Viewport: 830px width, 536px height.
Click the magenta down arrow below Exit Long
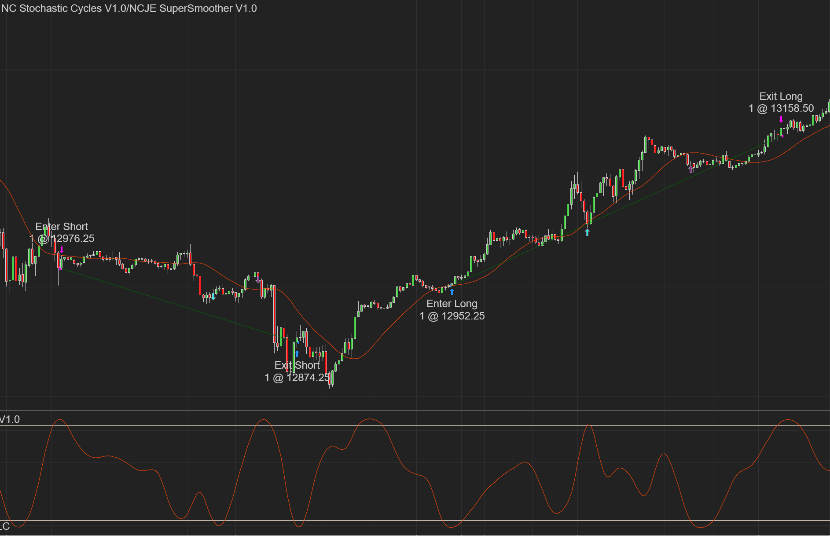781,119
